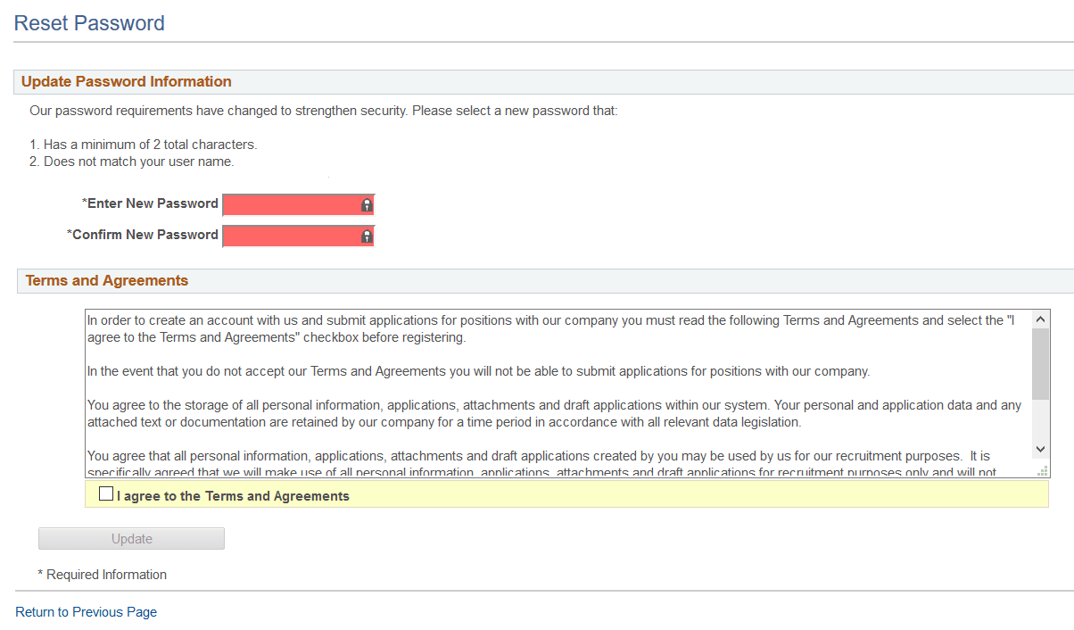Click the resize grip on the terms box

1042,469
